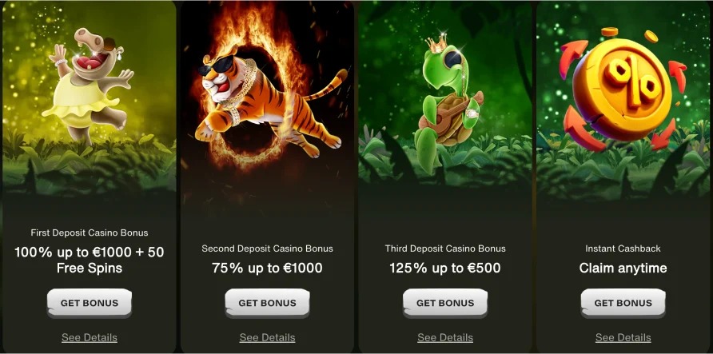The height and width of the screenshot is (354, 713).
Task: See Details for Second Deposit bonus
Action: (267, 338)
